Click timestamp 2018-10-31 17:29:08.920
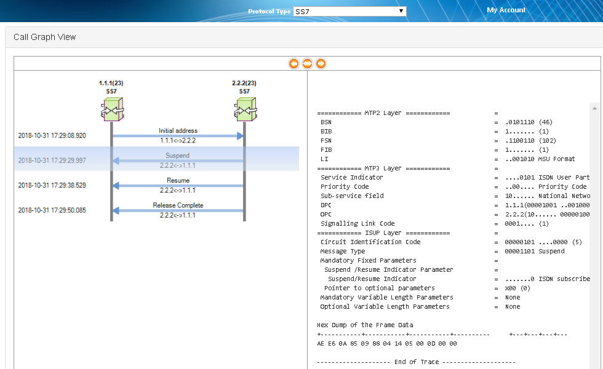 pyautogui.click(x=52, y=136)
